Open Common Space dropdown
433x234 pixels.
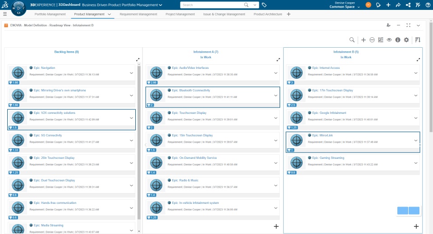tap(359, 7)
